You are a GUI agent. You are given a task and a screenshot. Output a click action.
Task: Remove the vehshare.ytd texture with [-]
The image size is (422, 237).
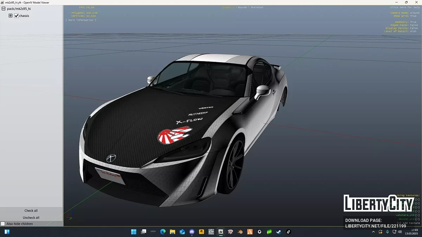point(417,215)
